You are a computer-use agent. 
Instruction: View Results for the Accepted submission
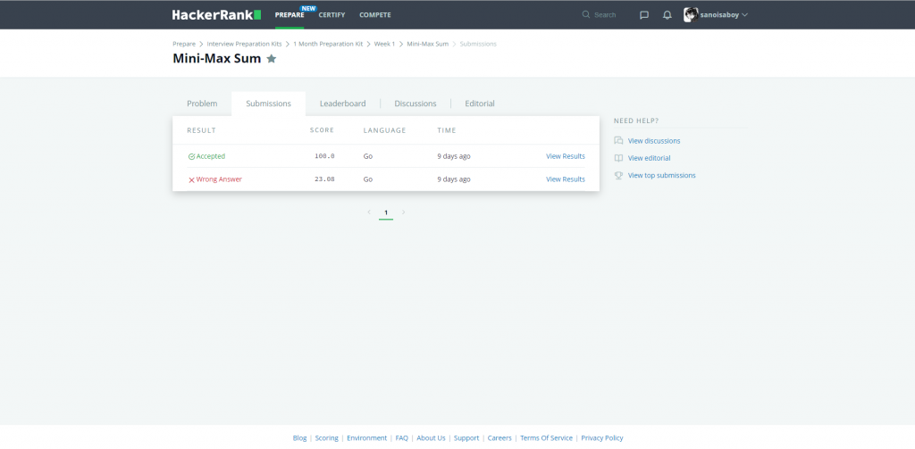coord(566,156)
